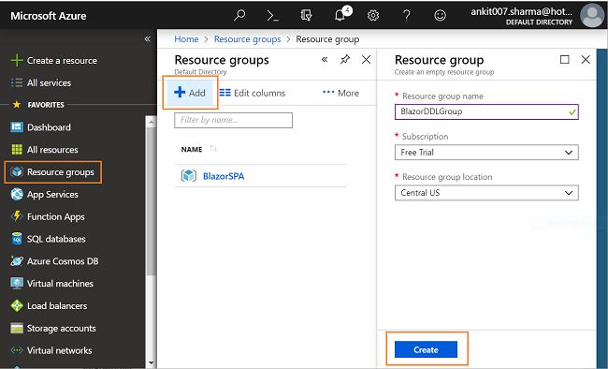Image resolution: width=608 pixels, height=369 pixels.
Task: Open the BlazorSPA resource group link
Action: pyautogui.click(x=224, y=176)
